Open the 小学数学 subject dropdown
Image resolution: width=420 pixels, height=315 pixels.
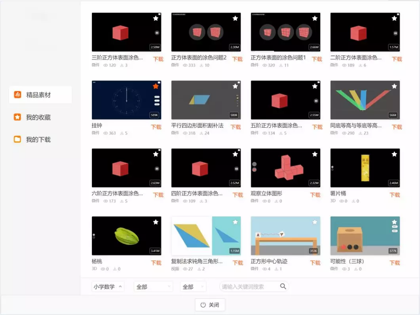(108, 286)
